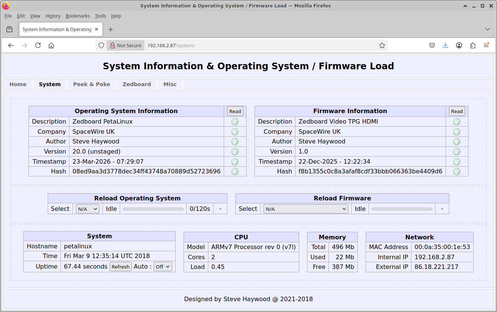Open the Firefox account icon

(459, 45)
